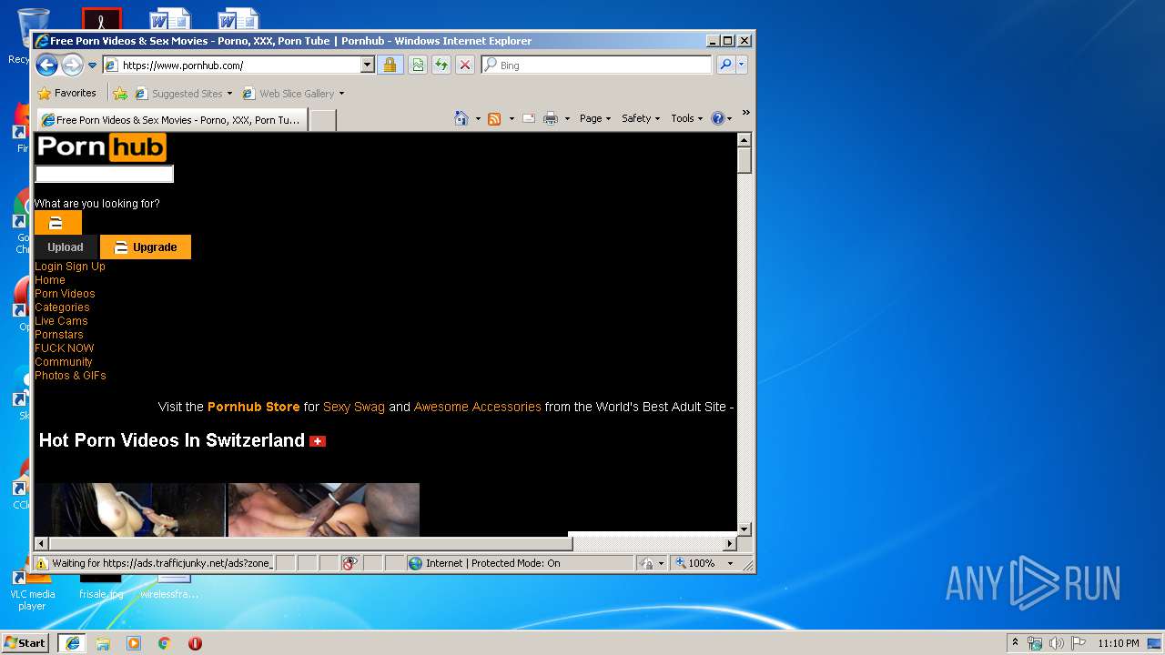The width and height of the screenshot is (1165, 655).
Task: Open the security report lock icon
Action: click(x=390, y=65)
